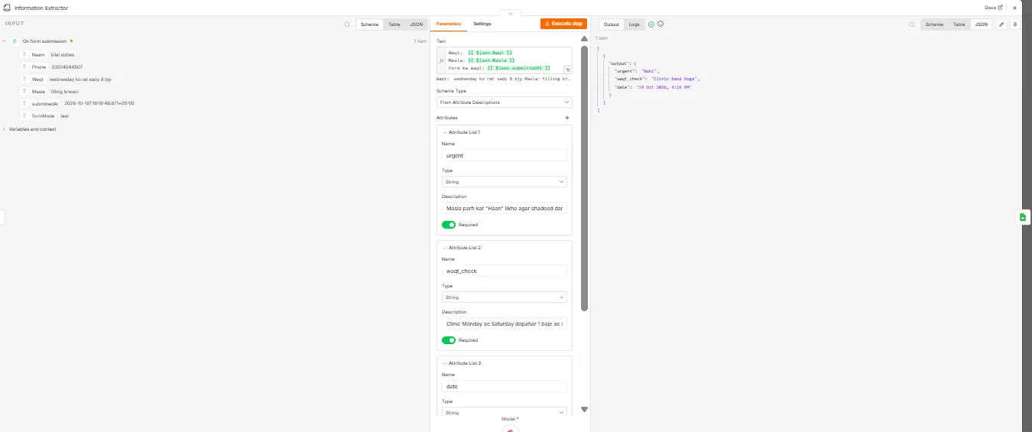
Task: Click the Execute step button
Action: coord(563,24)
